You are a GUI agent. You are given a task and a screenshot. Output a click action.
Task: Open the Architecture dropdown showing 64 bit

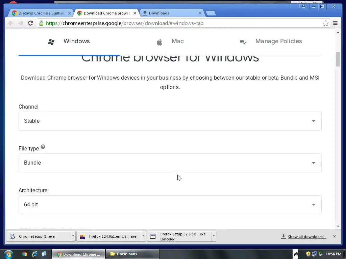coord(170,205)
